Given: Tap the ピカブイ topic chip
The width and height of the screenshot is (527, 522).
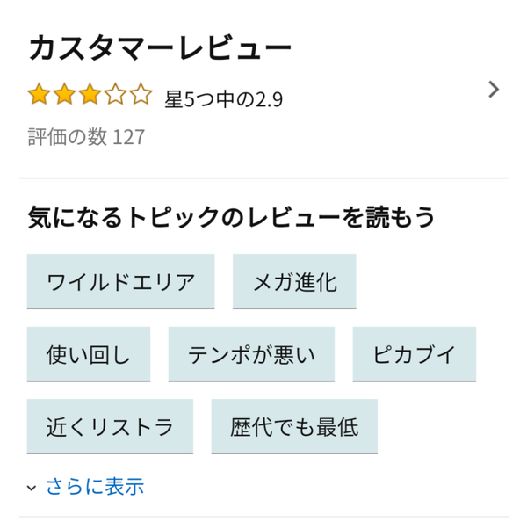Looking at the screenshot, I should (415, 354).
